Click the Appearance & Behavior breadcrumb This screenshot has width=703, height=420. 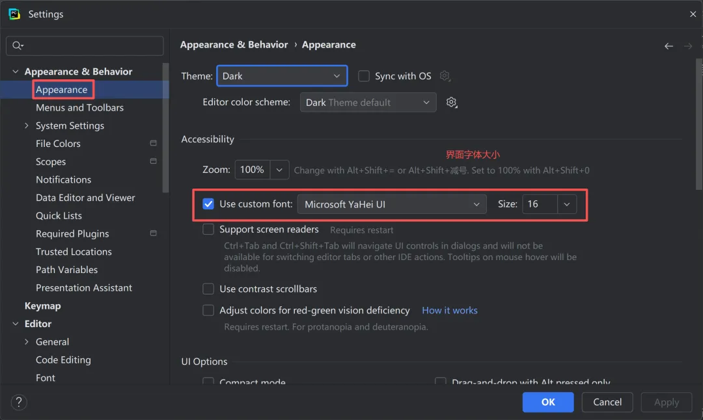point(234,45)
